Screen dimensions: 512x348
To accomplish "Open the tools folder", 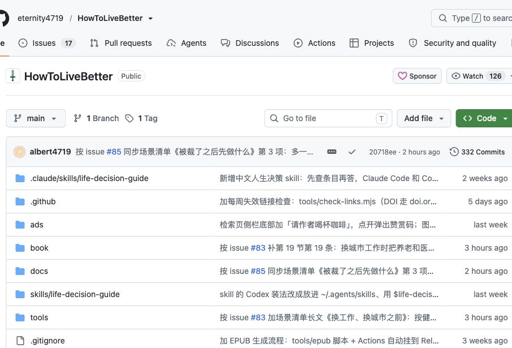I will click(39, 317).
